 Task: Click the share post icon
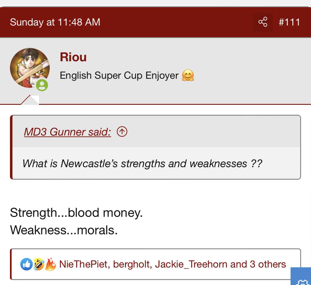263,22
